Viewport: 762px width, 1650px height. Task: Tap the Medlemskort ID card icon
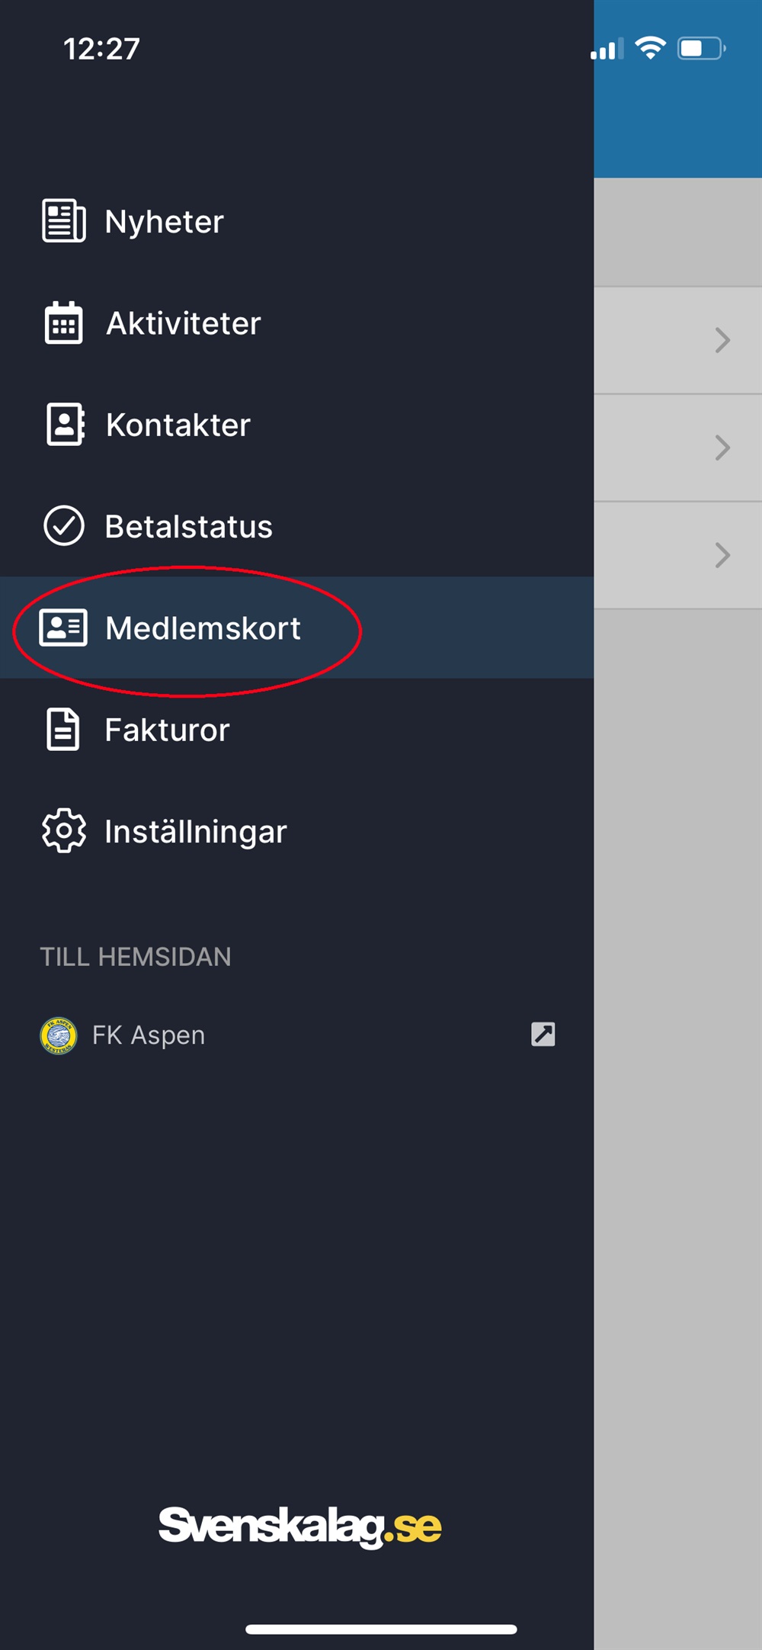63,628
